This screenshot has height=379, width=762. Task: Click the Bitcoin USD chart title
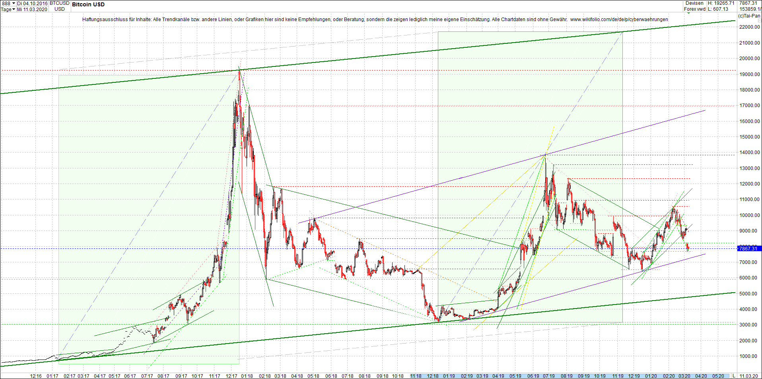click(88, 4)
